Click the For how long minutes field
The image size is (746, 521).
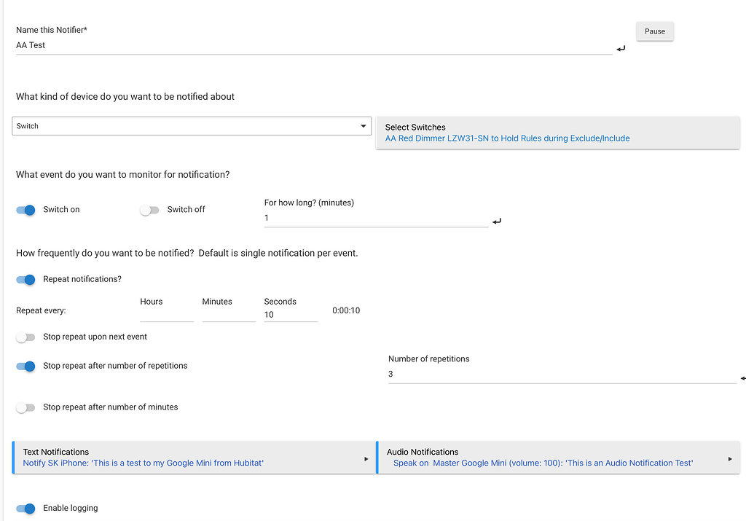[375, 219]
